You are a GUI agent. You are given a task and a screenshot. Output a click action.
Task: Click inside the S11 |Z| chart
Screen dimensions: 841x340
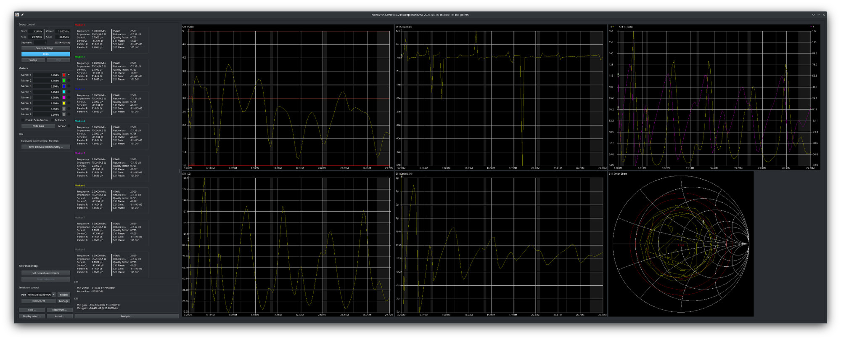(x=288, y=244)
